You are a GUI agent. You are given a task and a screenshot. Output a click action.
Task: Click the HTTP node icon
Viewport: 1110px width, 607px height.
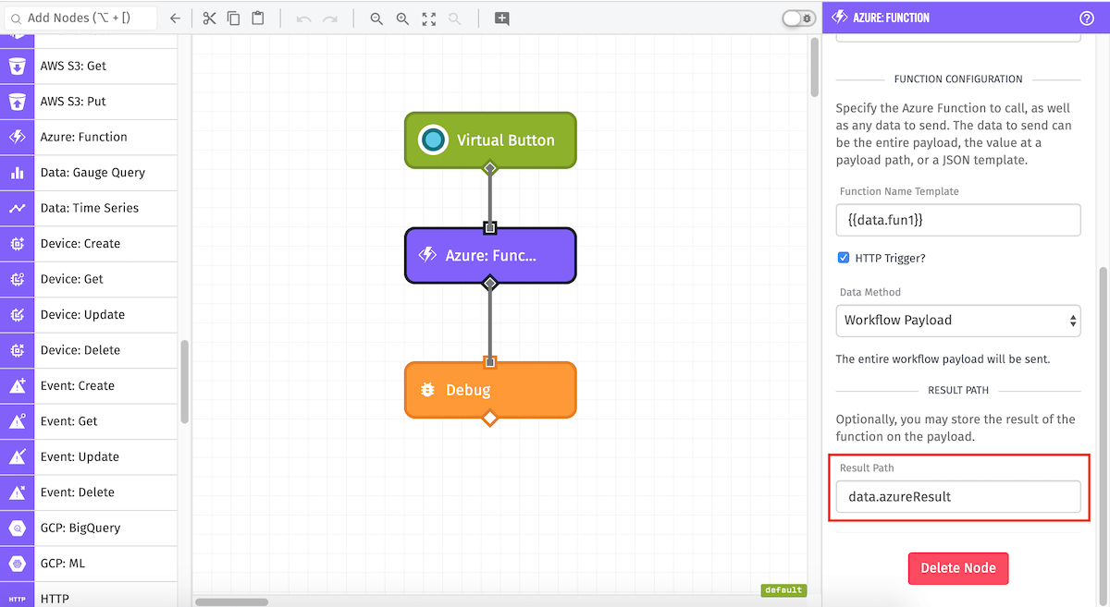point(17,598)
